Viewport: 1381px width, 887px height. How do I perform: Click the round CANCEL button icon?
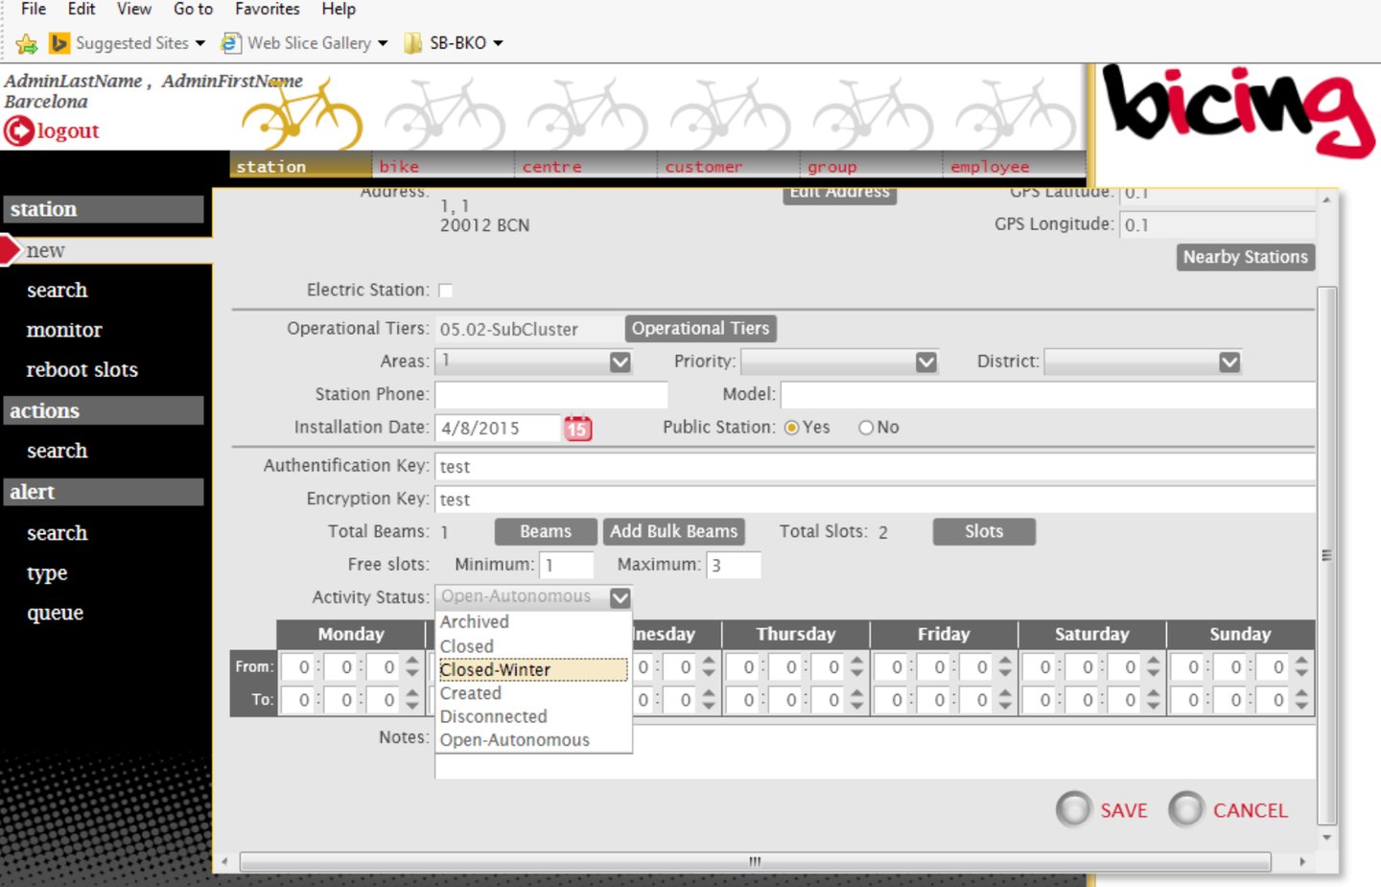point(1186,809)
